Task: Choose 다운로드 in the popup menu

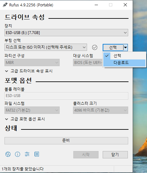Action: (x=124, y=63)
